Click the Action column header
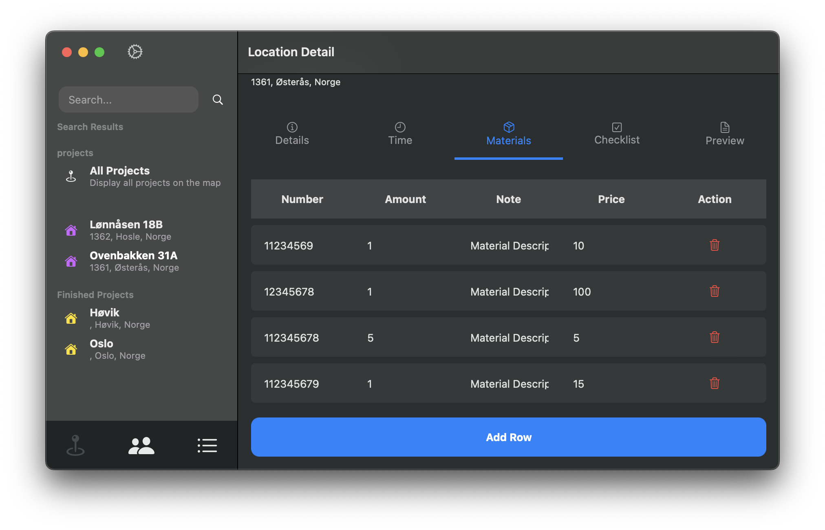The height and width of the screenshot is (530, 825). coord(715,199)
